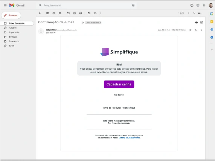Image resolution: width=215 pixels, height=161 pixels.
Task: Apply a label to the email
Action: pyautogui.click(x=95, y=13)
